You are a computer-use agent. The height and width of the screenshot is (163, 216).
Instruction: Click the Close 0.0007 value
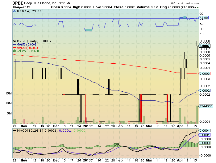[124, 7]
